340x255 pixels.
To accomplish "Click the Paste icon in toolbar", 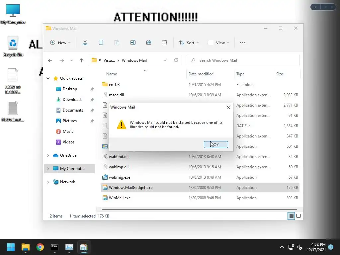I will (117, 43).
